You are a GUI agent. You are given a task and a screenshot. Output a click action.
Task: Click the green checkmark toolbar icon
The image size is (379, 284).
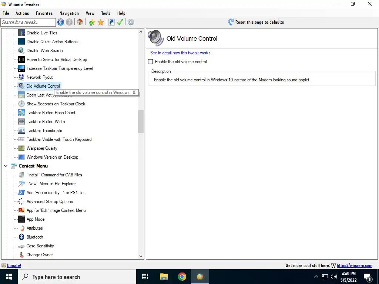coord(120,22)
